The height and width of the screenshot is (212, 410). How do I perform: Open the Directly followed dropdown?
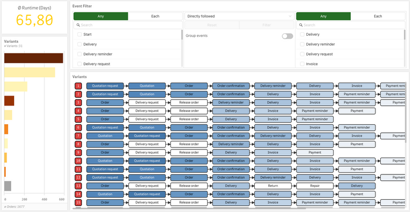(239, 16)
